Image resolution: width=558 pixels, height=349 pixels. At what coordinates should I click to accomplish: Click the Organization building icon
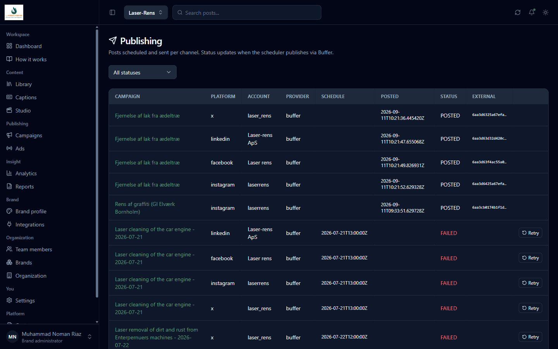click(x=9, y=276)
